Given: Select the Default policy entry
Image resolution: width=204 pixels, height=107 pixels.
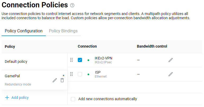Looking at the screenshot, I should (16, 62).
